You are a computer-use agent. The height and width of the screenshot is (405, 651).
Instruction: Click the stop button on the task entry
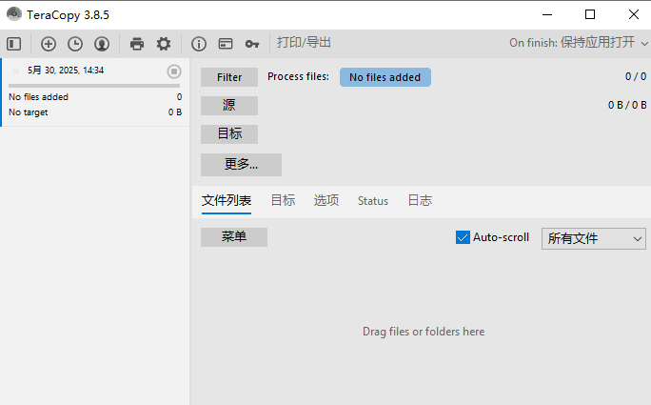(174, 71)
